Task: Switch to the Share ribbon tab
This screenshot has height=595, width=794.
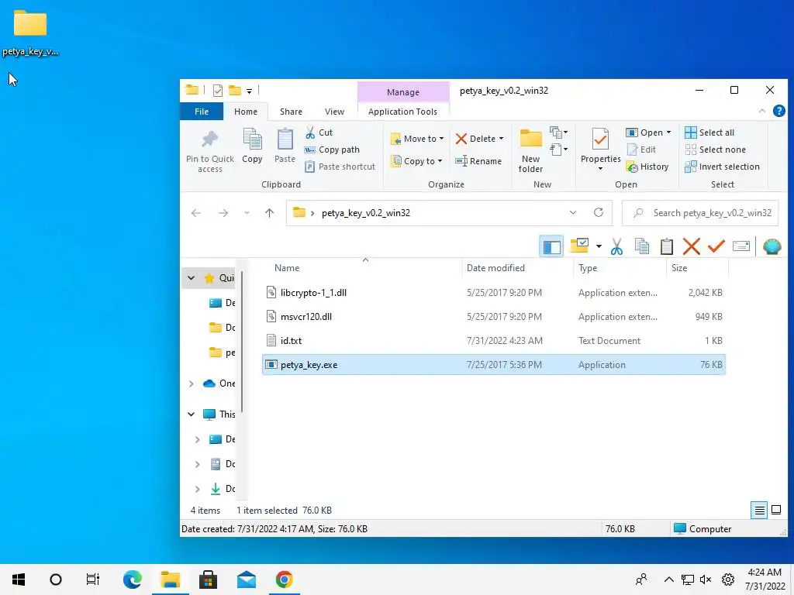Action: click(291, 112)
